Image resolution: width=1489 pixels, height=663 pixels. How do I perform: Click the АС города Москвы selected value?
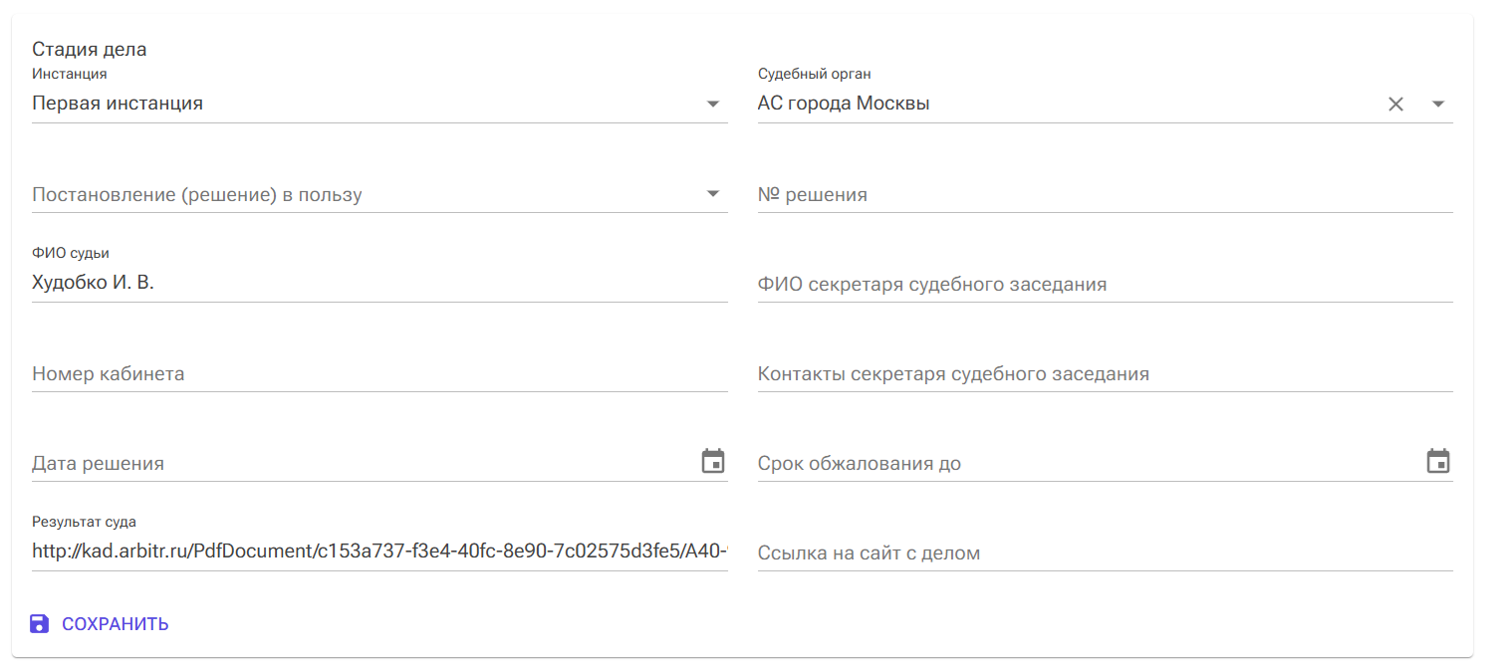[844, 104]
